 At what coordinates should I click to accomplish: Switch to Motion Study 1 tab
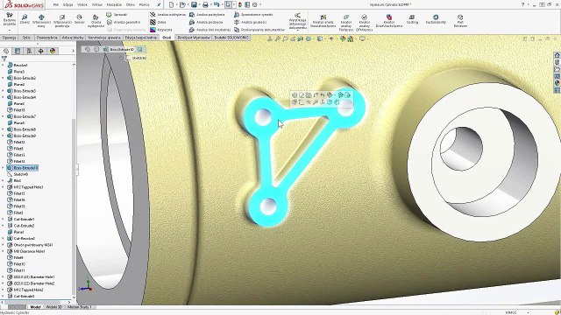coord(79,307)
